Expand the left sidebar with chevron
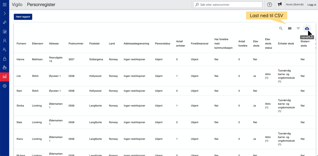 [5, 14]
